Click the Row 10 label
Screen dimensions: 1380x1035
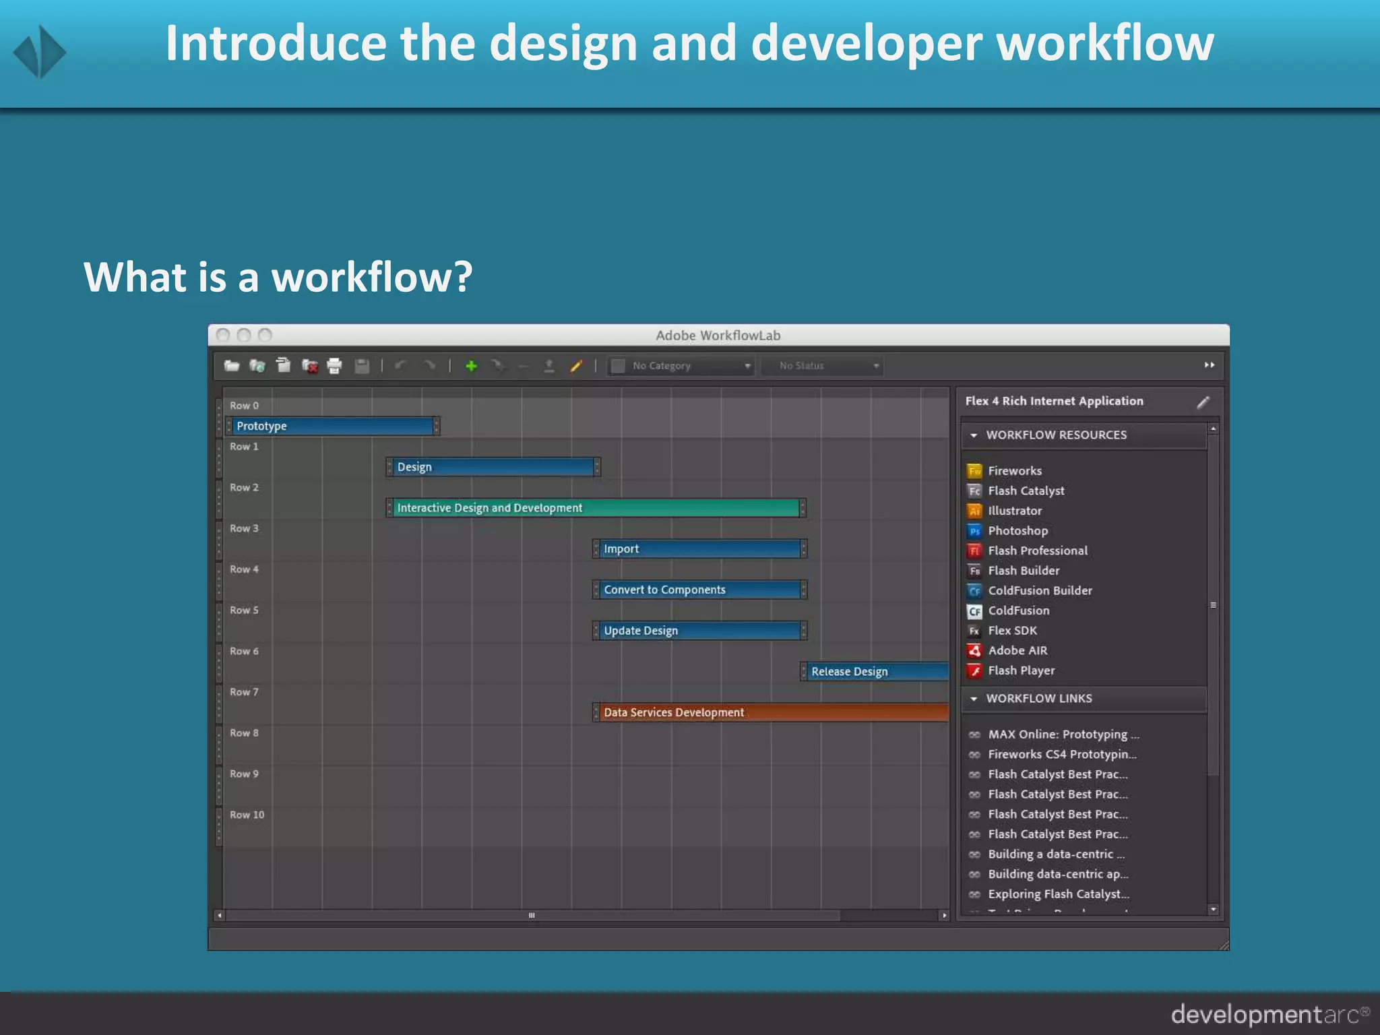(247, 815)
